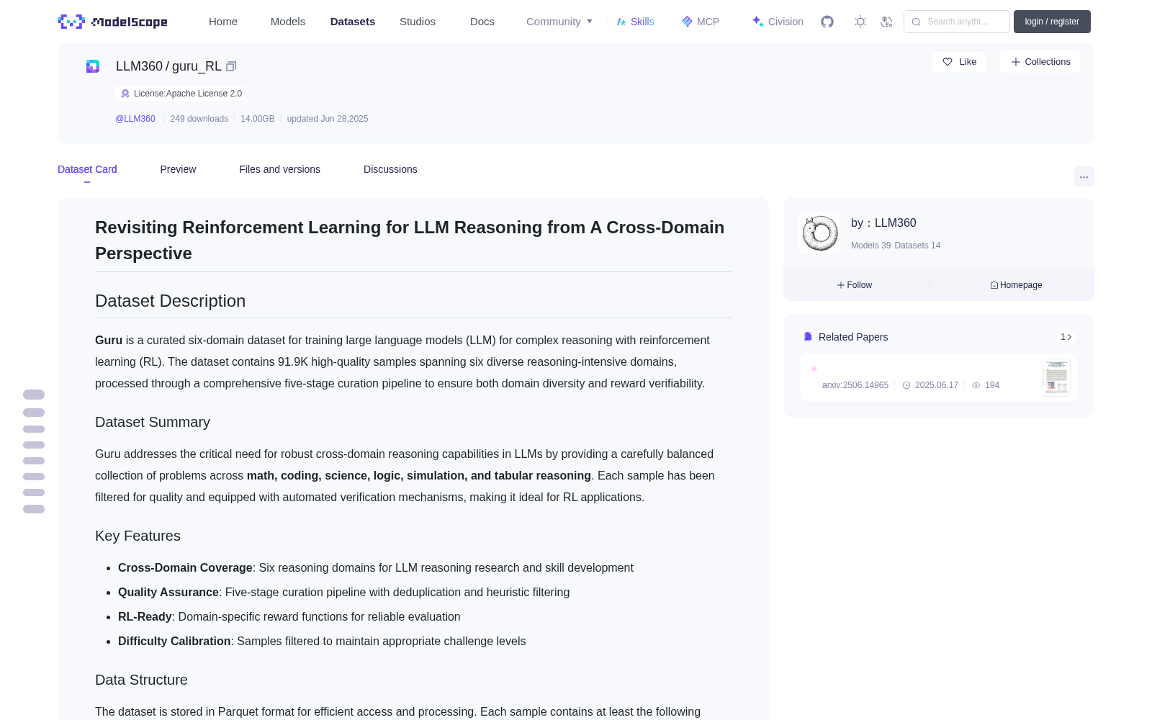
Task: Switch to the Preview tab
Action: pyautogui.click(x=178, y=169)
